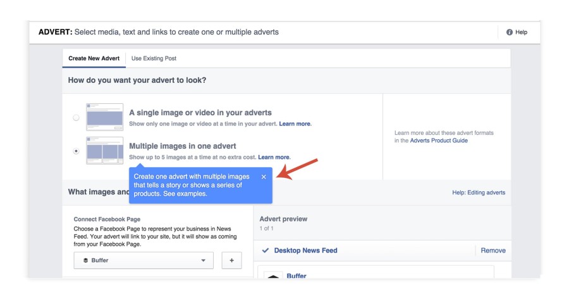569x288 pixels.
Task: Click the multiple images format thumbnail
Action: pos(105,150)
